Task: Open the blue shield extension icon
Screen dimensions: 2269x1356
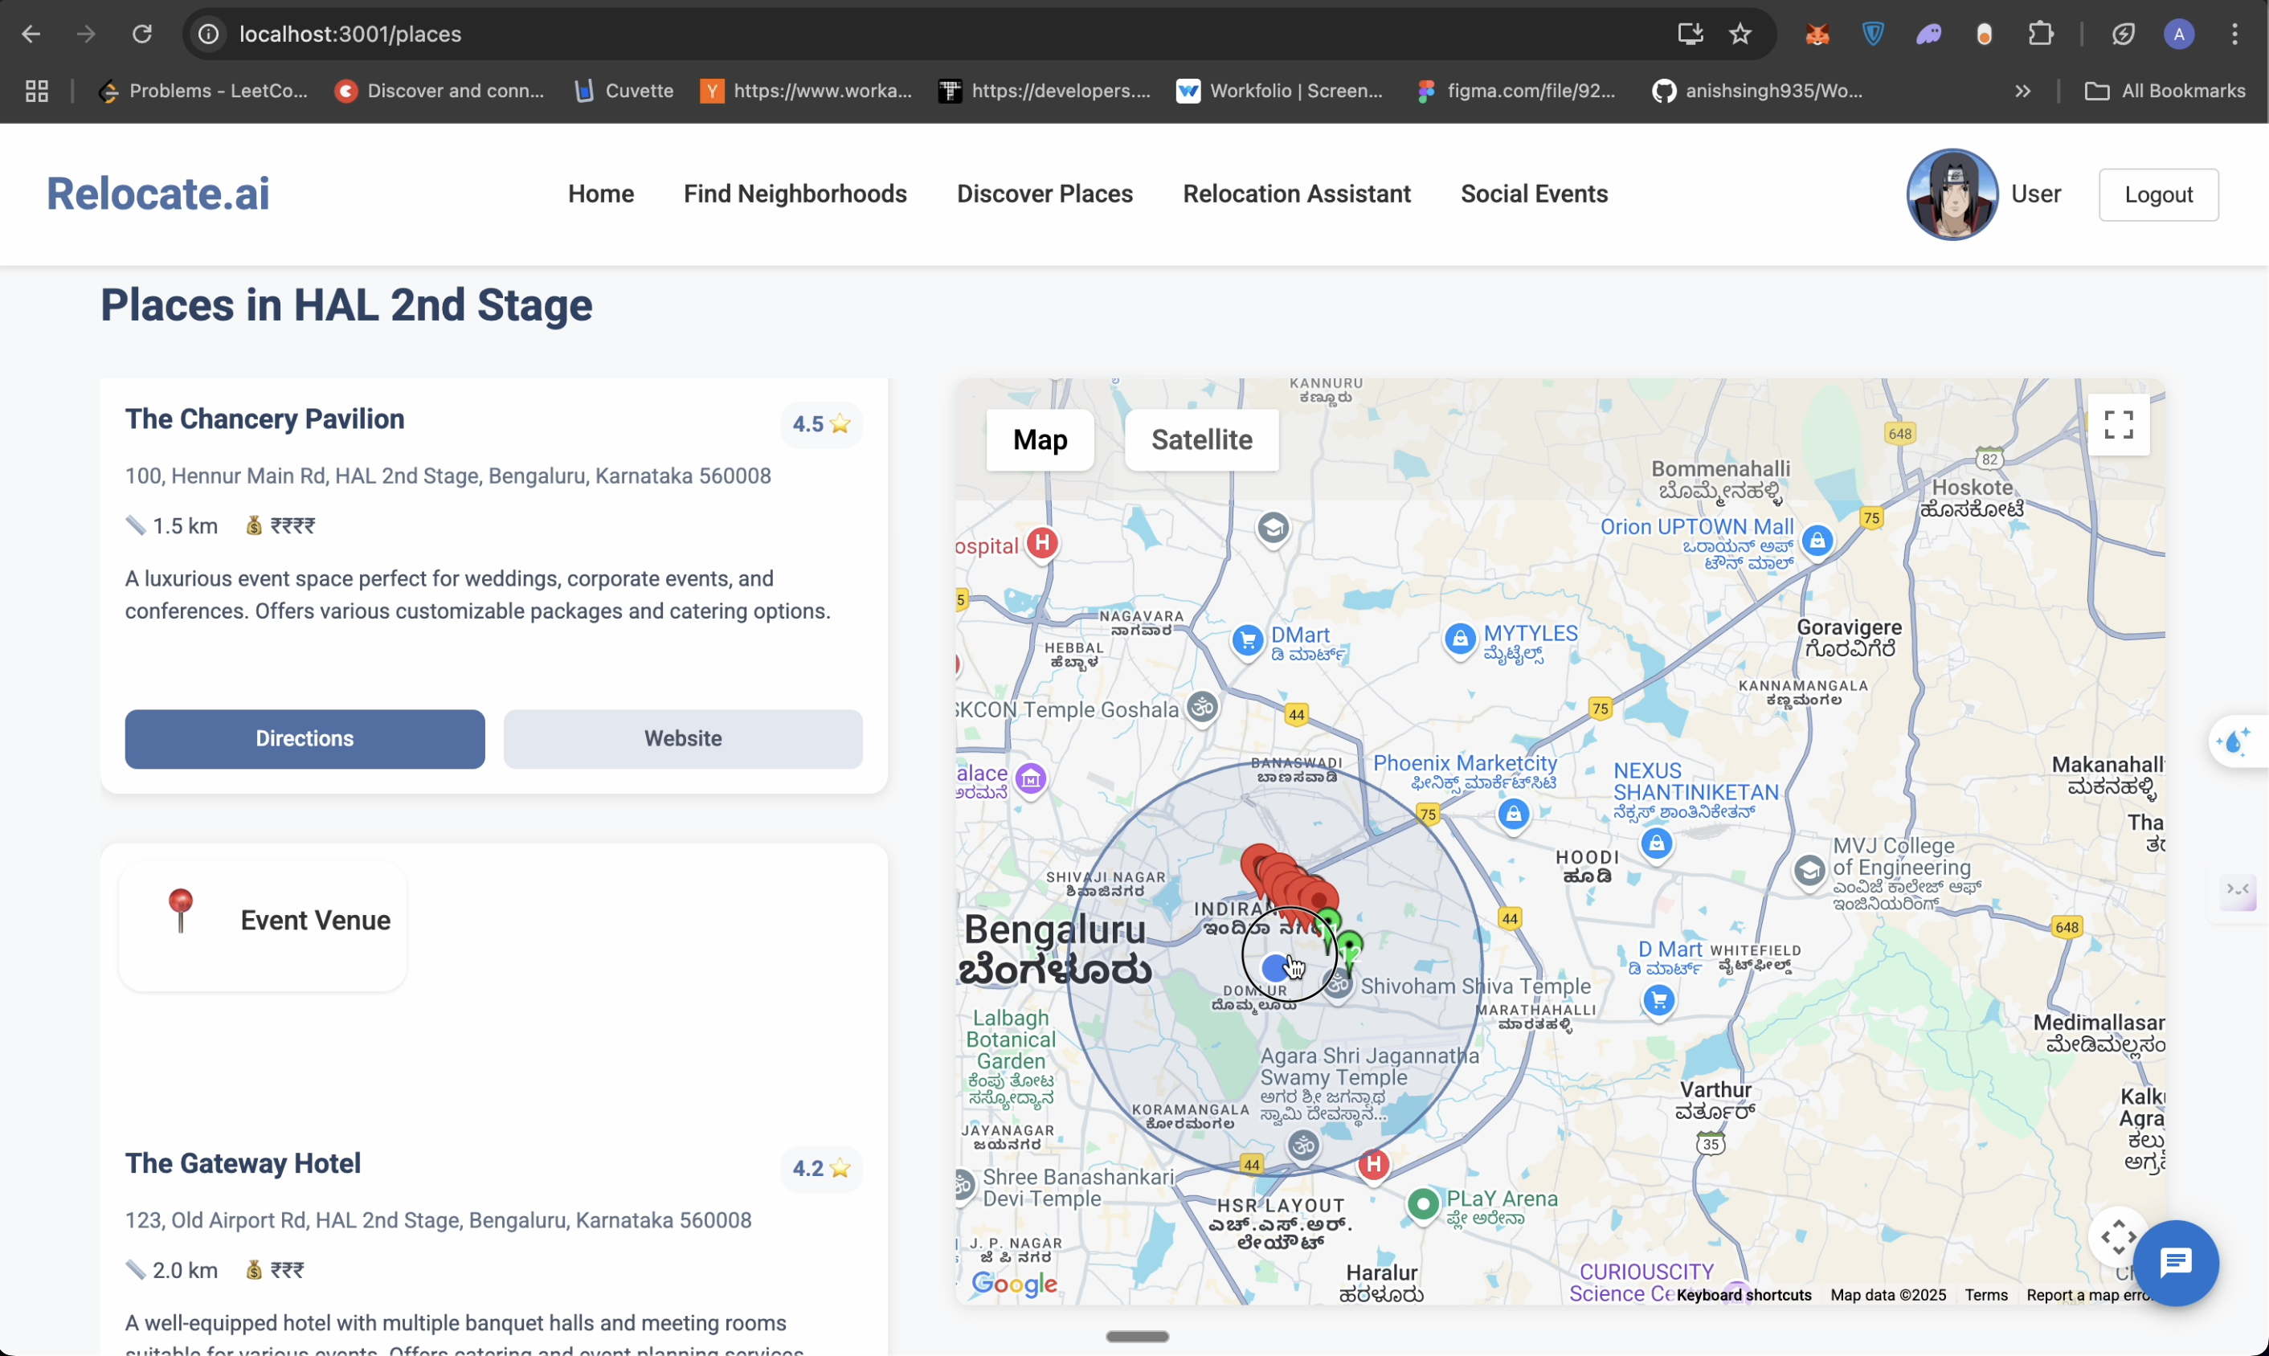Action: (x=1874, y=35)
